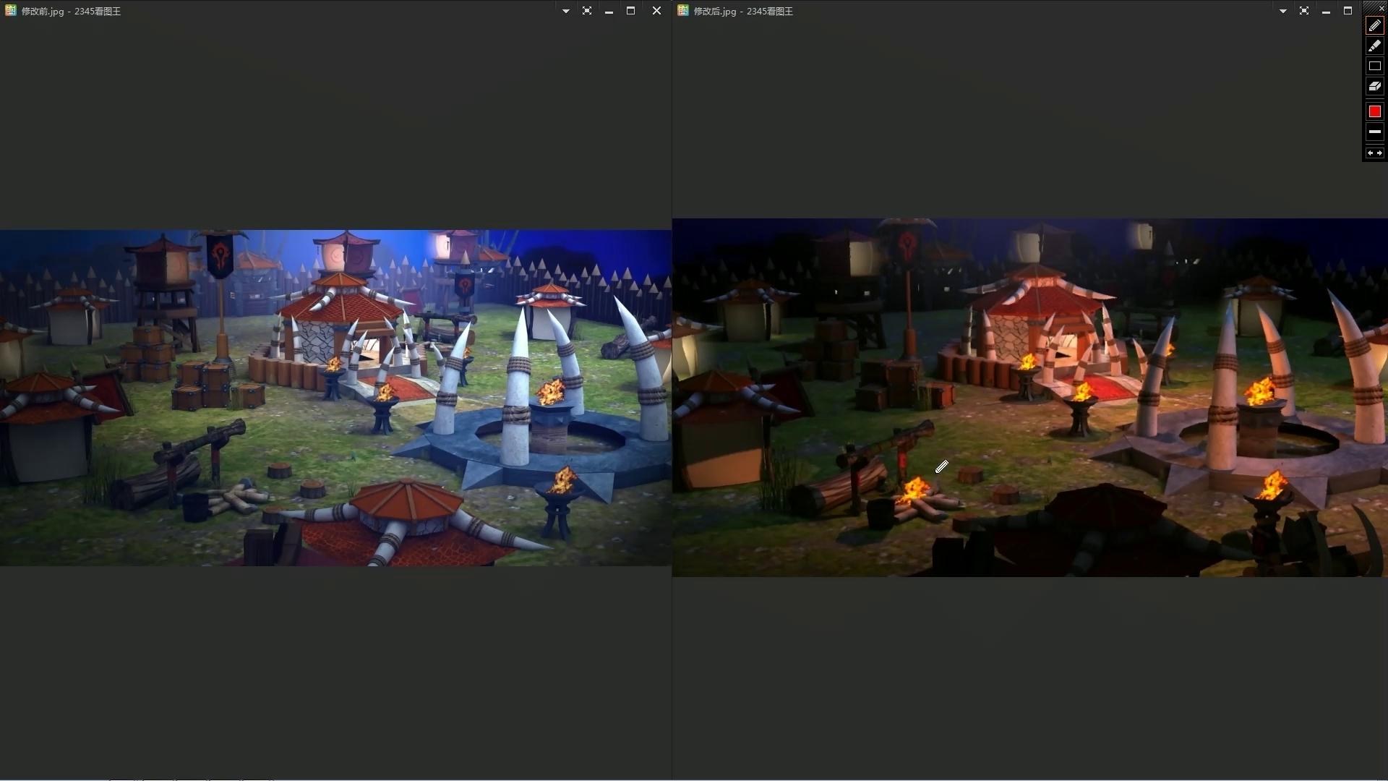Screen dimensions: 1388x781
Task: Select the rectangle shape tool
Action: [1374, 66]
